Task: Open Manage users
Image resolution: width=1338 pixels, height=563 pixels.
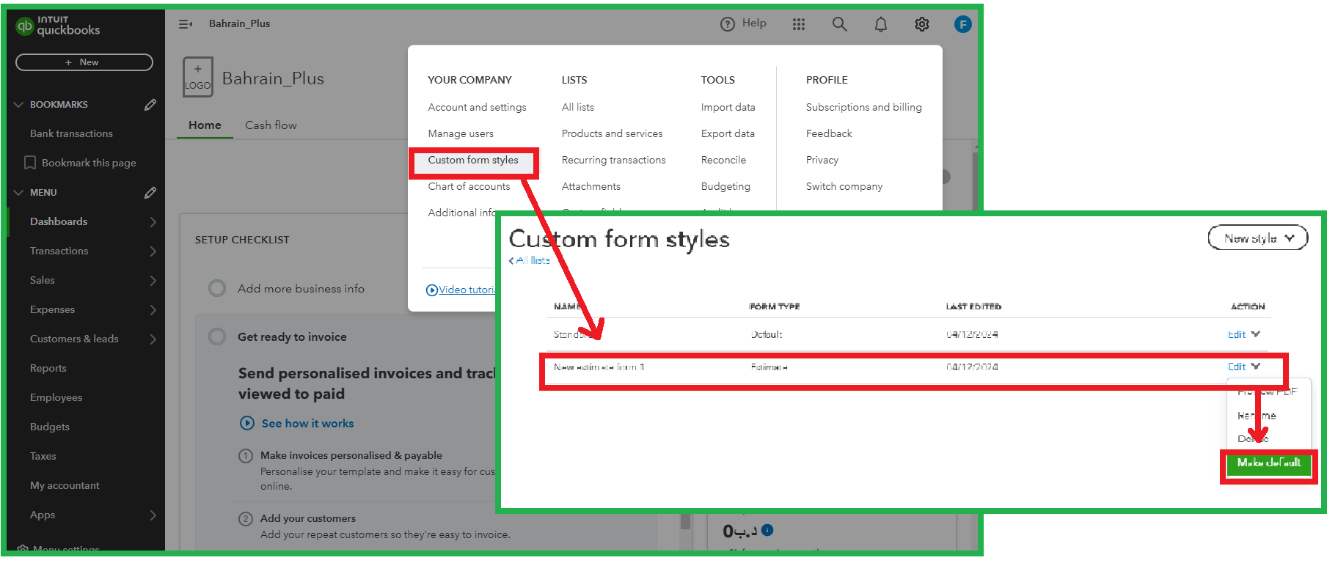Action: point(461,133)
